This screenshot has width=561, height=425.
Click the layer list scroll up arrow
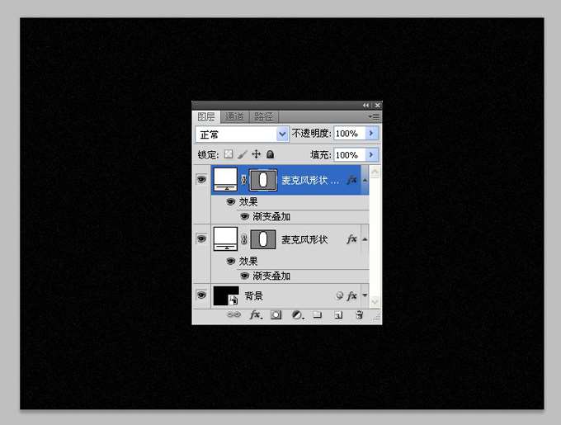pyautogui.click(x=375, y=172)
